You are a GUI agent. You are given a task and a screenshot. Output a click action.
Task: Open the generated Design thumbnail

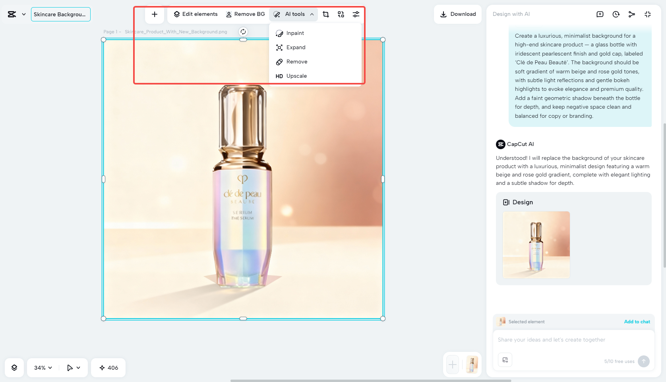pos(536,245)
